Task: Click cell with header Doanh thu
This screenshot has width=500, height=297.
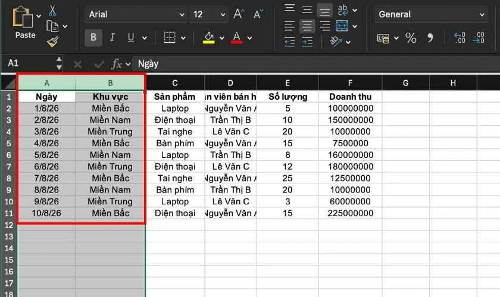Action: pos(350,96)
